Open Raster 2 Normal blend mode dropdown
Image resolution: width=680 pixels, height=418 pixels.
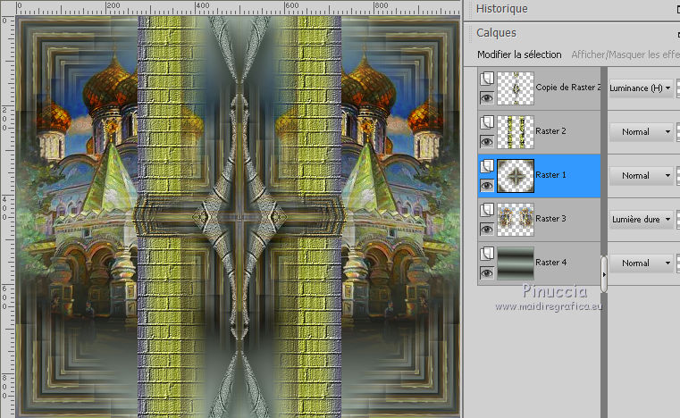(641, 132)
